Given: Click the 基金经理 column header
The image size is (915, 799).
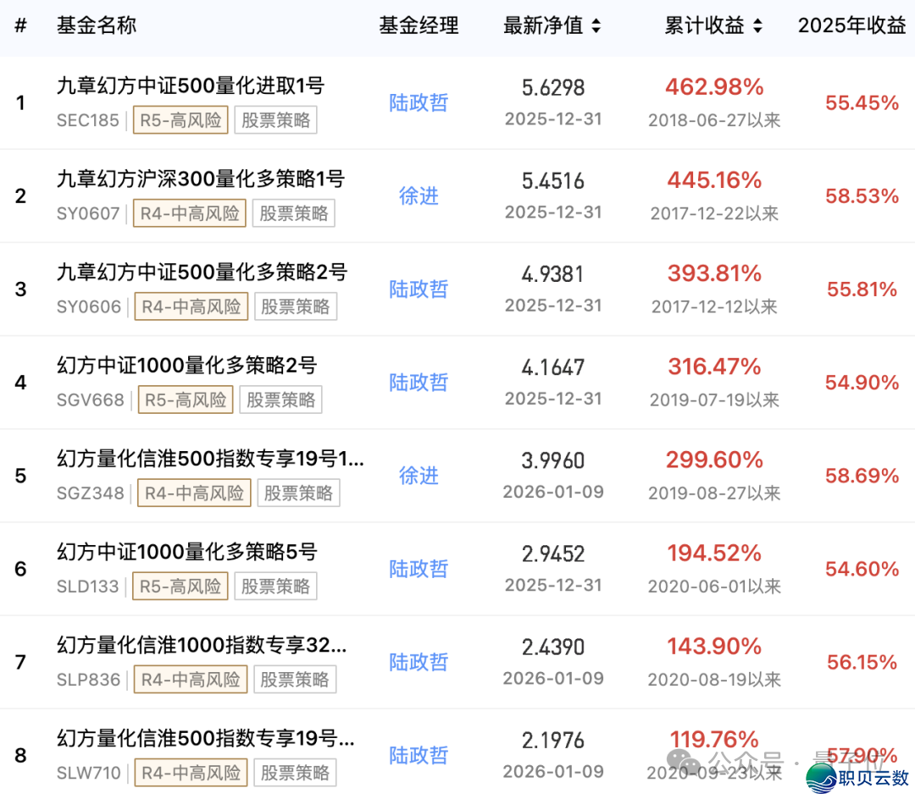Looking at the screenshot, I should [x=419, y=26].
